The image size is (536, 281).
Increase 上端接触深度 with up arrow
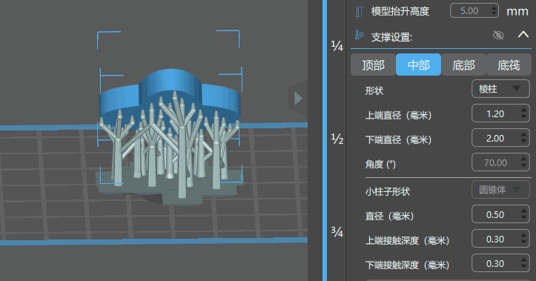coord(523,236)
